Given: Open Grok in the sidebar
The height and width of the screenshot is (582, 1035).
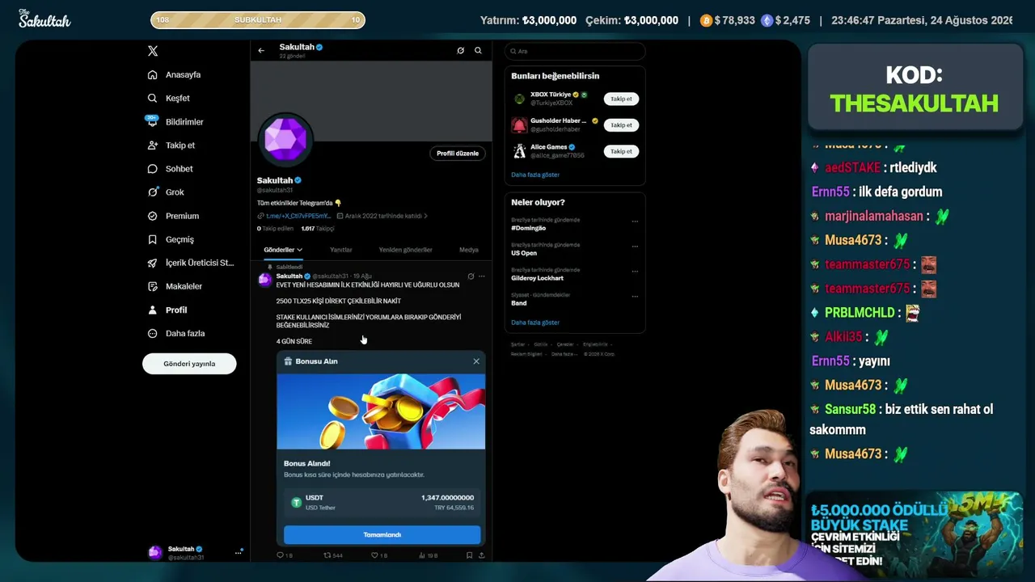Looking at the screenshot, I should click(166, 192).
